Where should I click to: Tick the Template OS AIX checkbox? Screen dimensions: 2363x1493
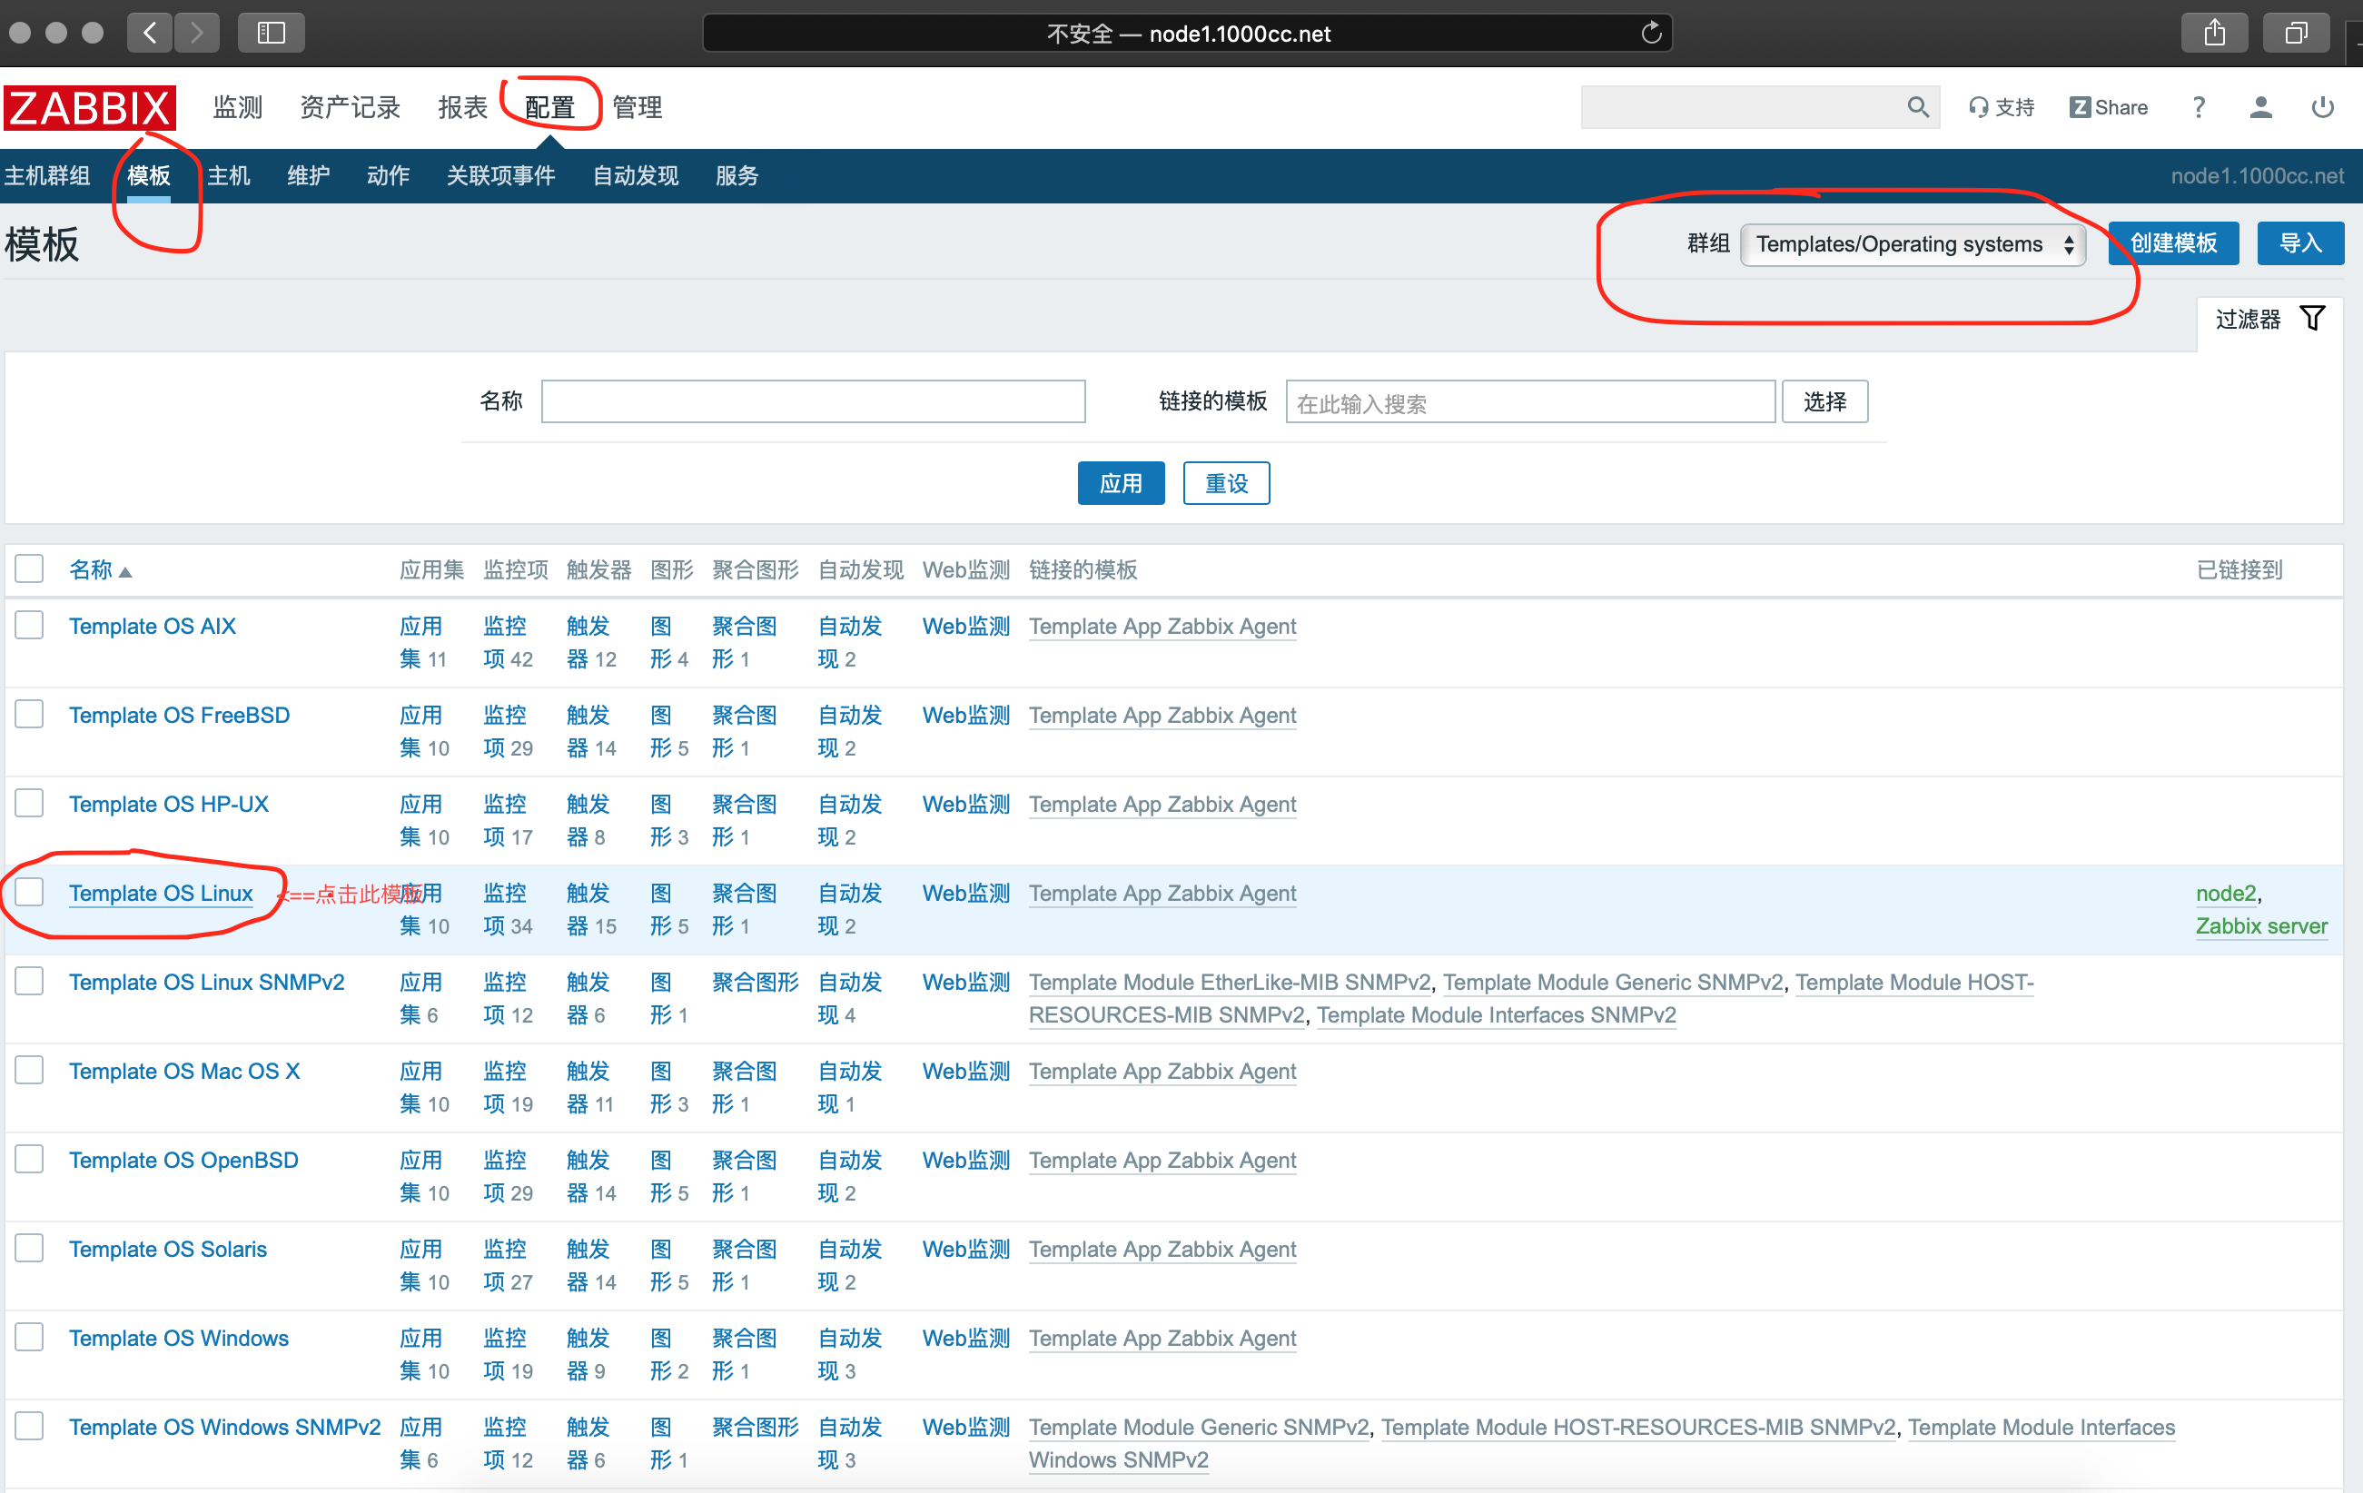point(29,626)
